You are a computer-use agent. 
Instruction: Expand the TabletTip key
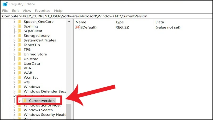14,45
